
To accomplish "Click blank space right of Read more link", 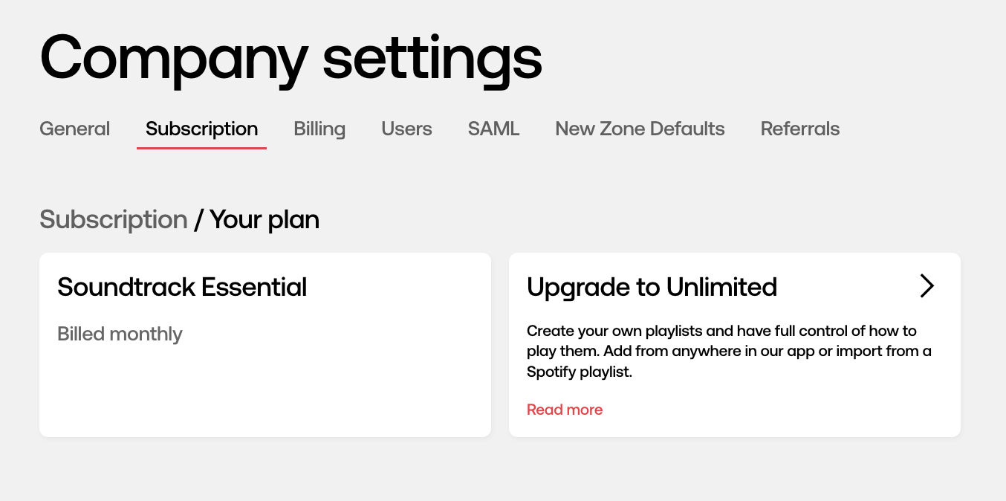I will click(773, 410).
